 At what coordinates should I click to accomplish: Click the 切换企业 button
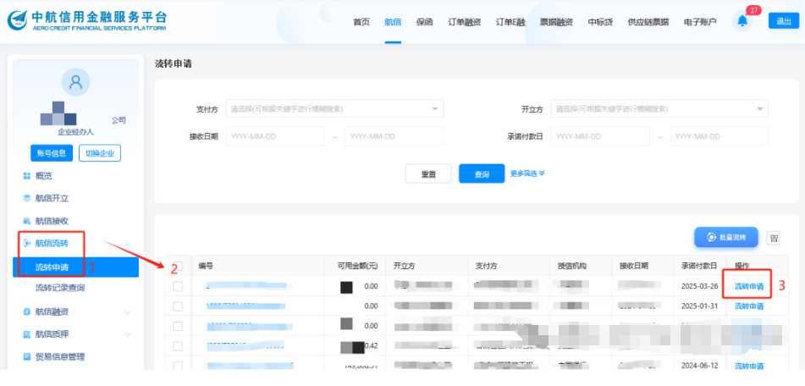pyautogui.click(x=100, y=153)
